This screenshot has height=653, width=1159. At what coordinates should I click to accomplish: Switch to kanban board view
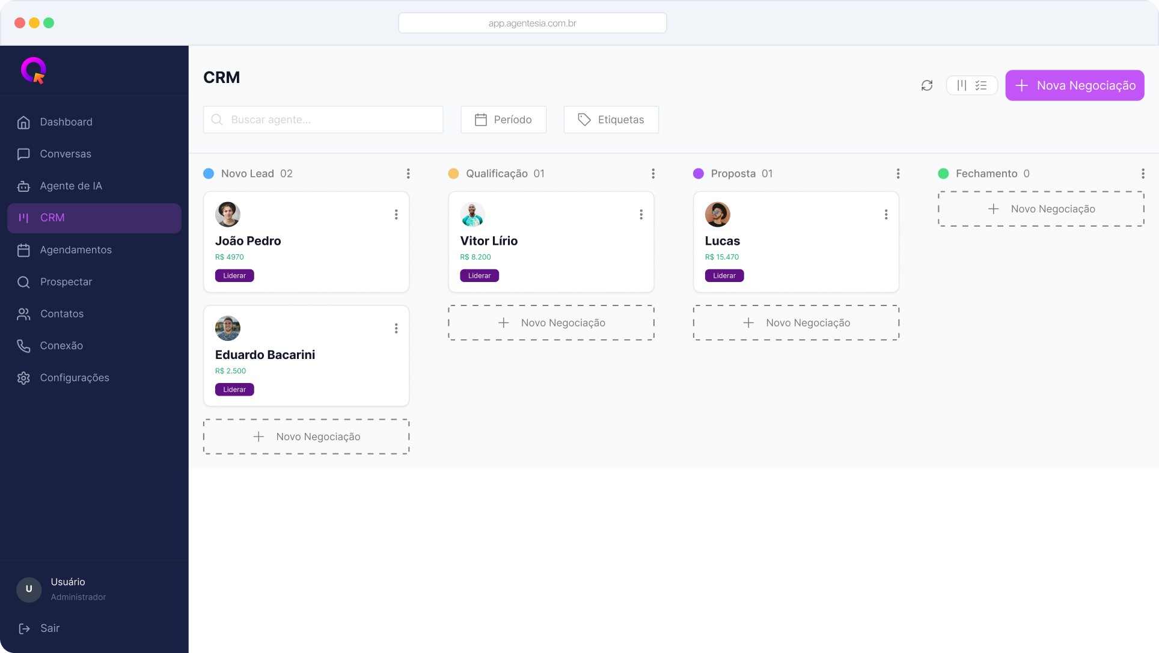(x=962, y=85)
